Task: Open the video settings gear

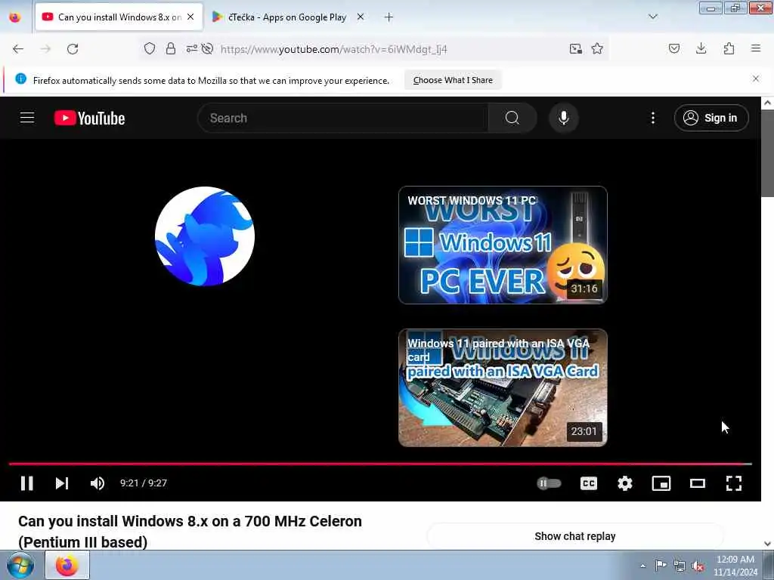Action: coord(625,483)
